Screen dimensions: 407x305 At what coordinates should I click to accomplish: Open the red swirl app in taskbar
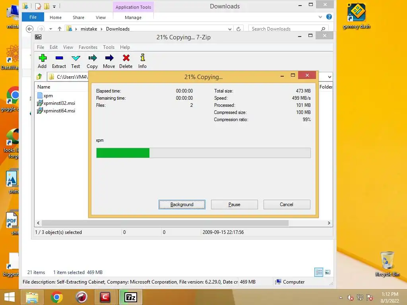(x=81, y=297)
